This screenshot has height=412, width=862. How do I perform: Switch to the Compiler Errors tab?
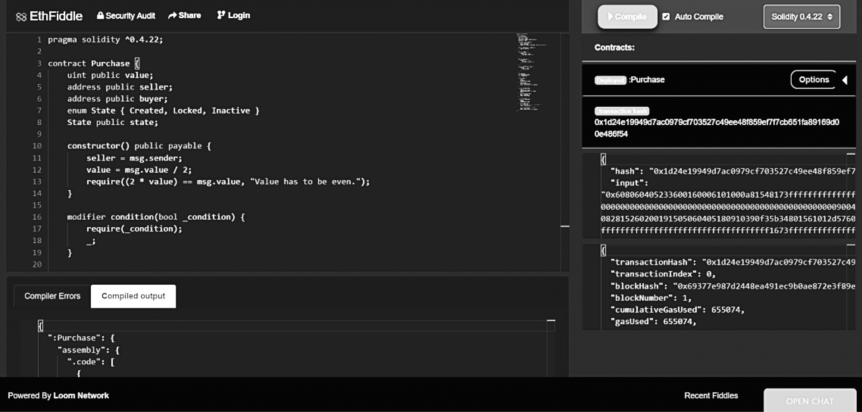tap(52, 296)
